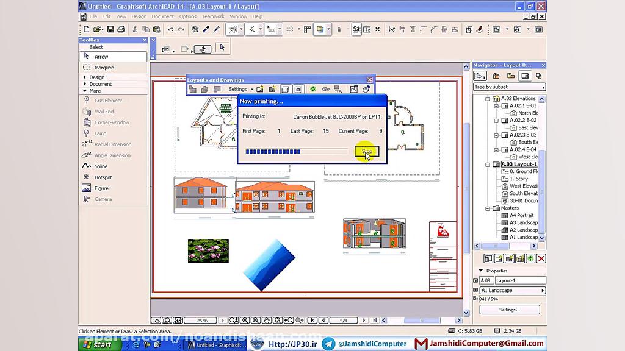
Task: Select the Arrow tool in ToolBox
Action: [113, 57]
